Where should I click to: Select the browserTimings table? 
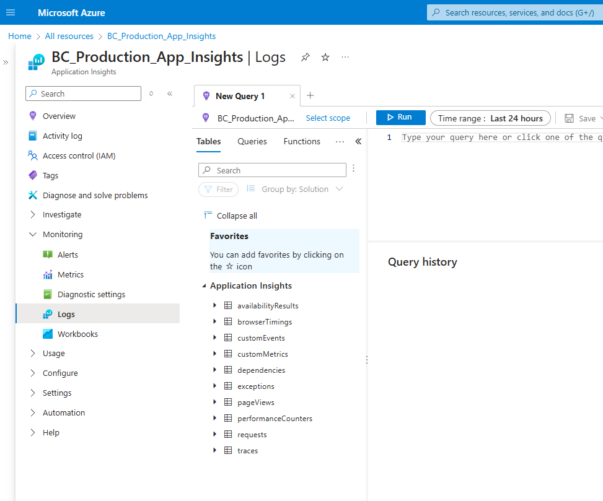[x=265, y=321]
